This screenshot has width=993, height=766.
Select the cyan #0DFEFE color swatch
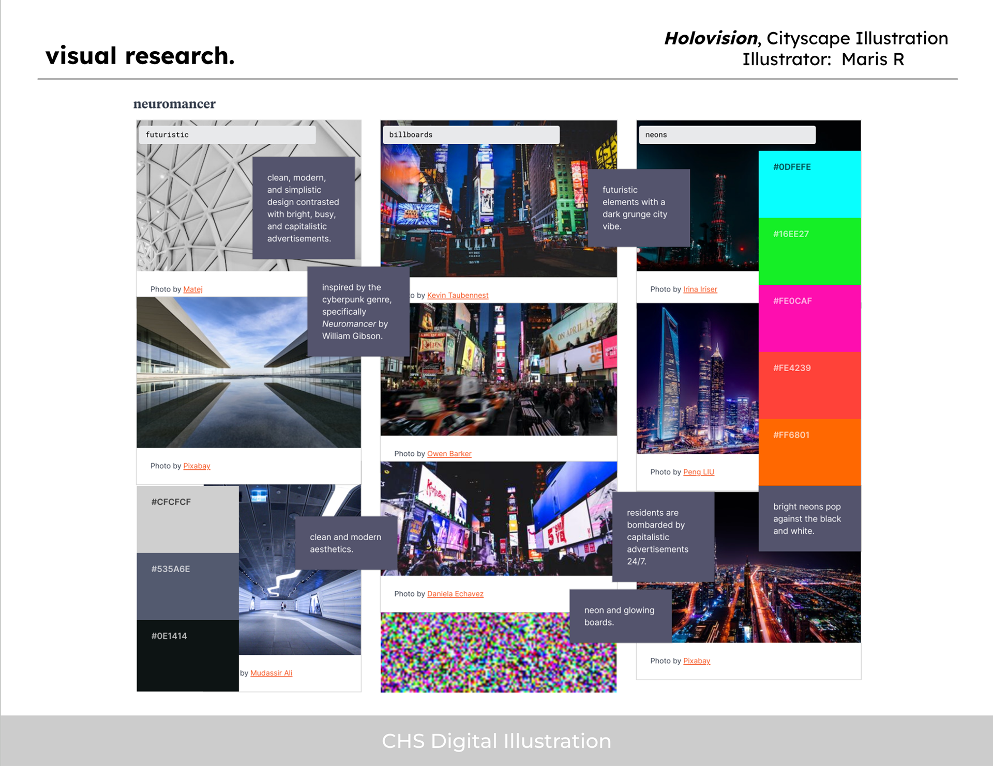pyautogui.click(x=809, y=185)
